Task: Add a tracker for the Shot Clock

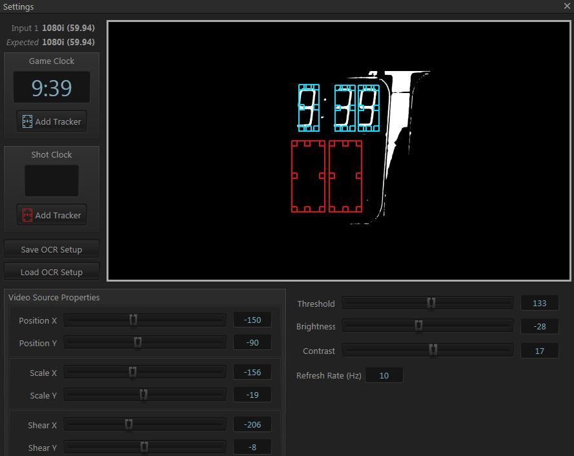Action: (x=52, y=214)
